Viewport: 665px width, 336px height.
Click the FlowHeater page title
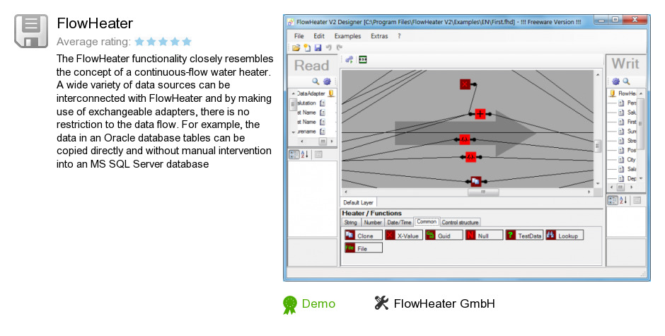pos(95,23)
